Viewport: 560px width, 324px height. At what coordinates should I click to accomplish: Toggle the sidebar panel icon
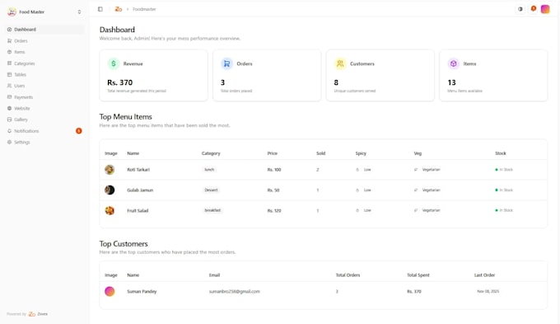click(x=100, y=9)
